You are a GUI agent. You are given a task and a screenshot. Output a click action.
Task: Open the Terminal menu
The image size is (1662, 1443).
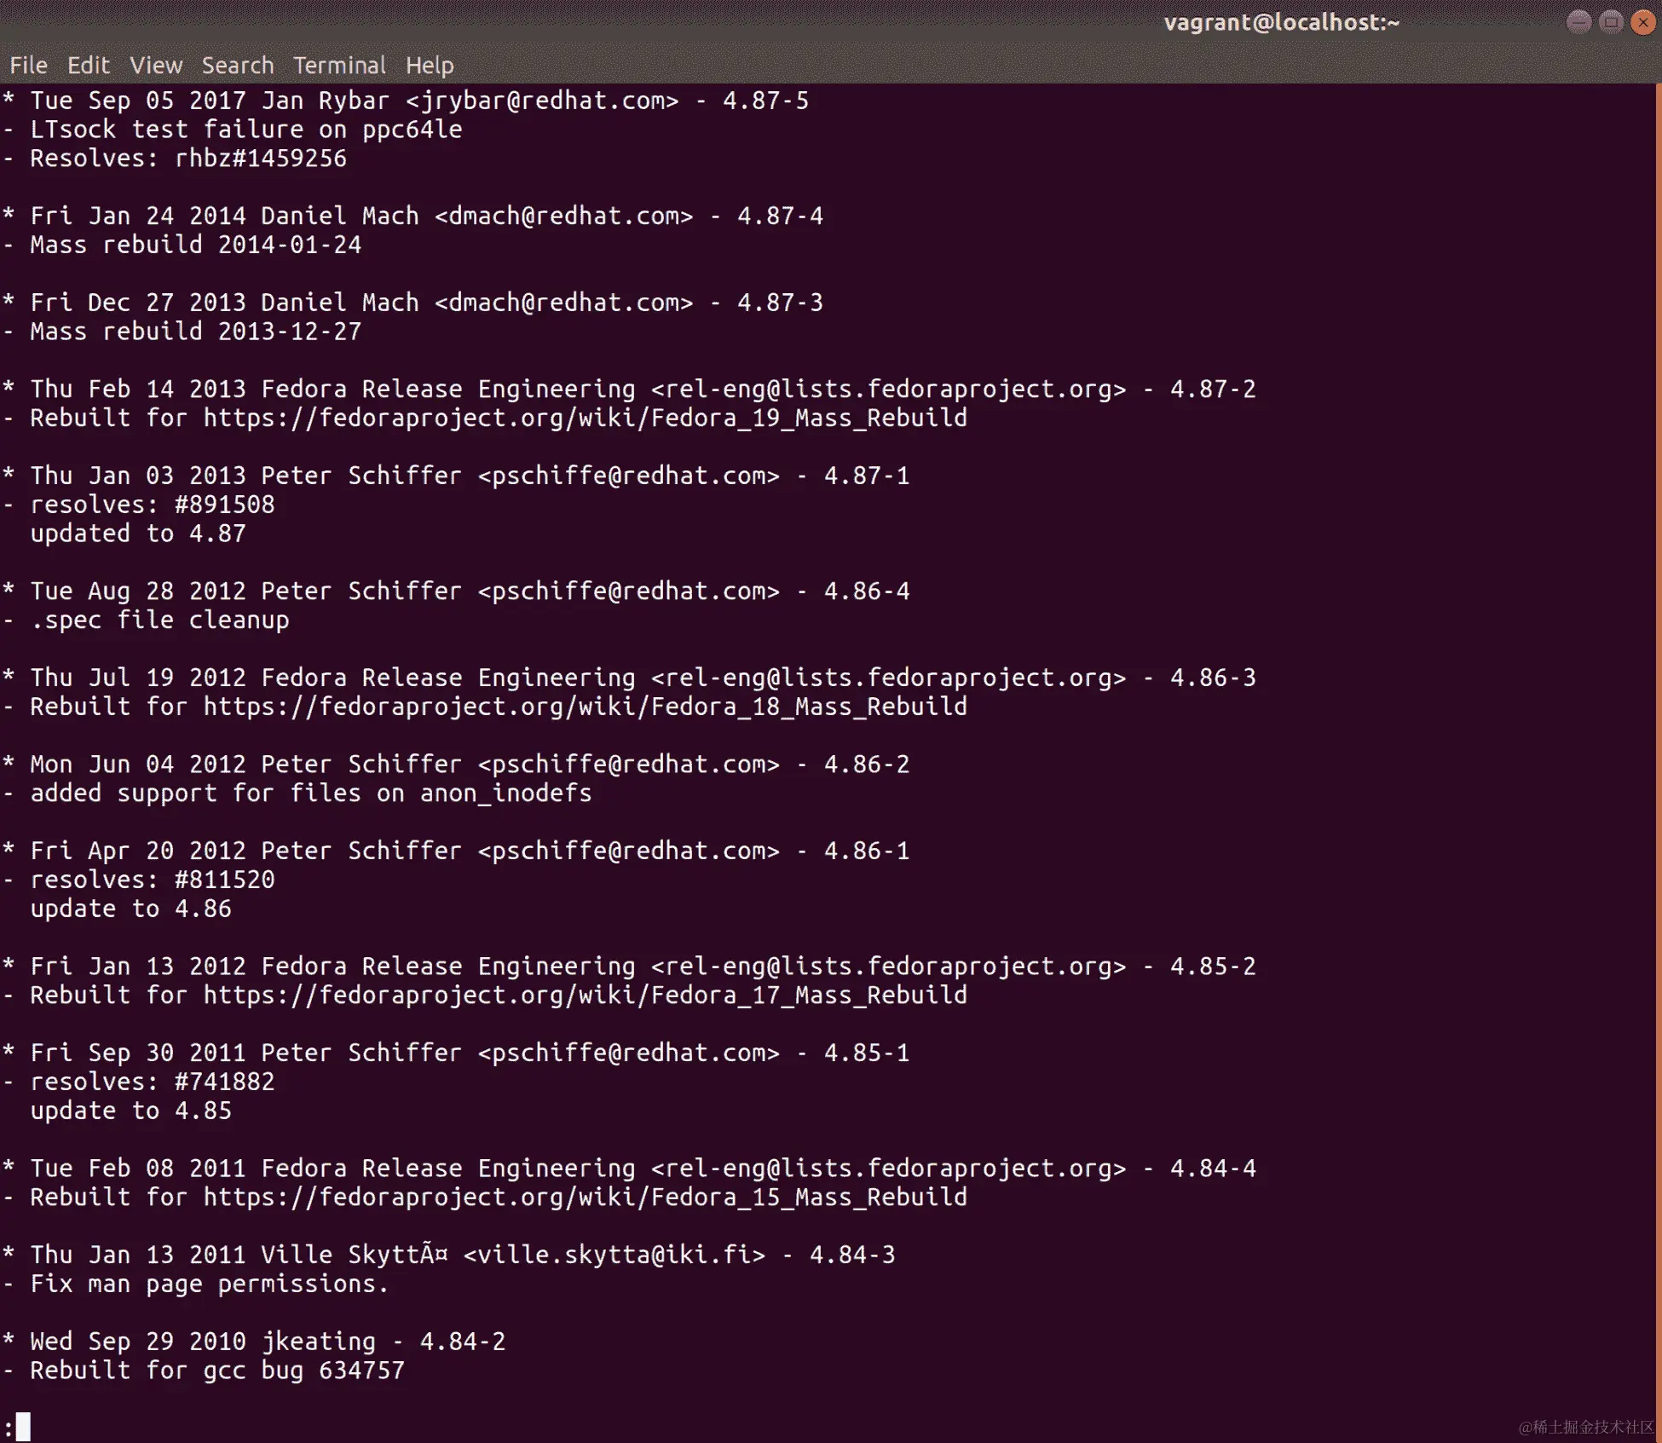click(339, 66)
